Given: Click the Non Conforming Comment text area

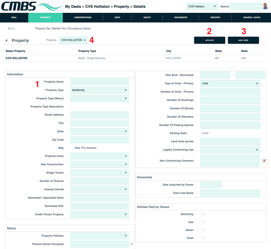Looking at the screenshot, I should pyautogui.click(x=230, y=161).
